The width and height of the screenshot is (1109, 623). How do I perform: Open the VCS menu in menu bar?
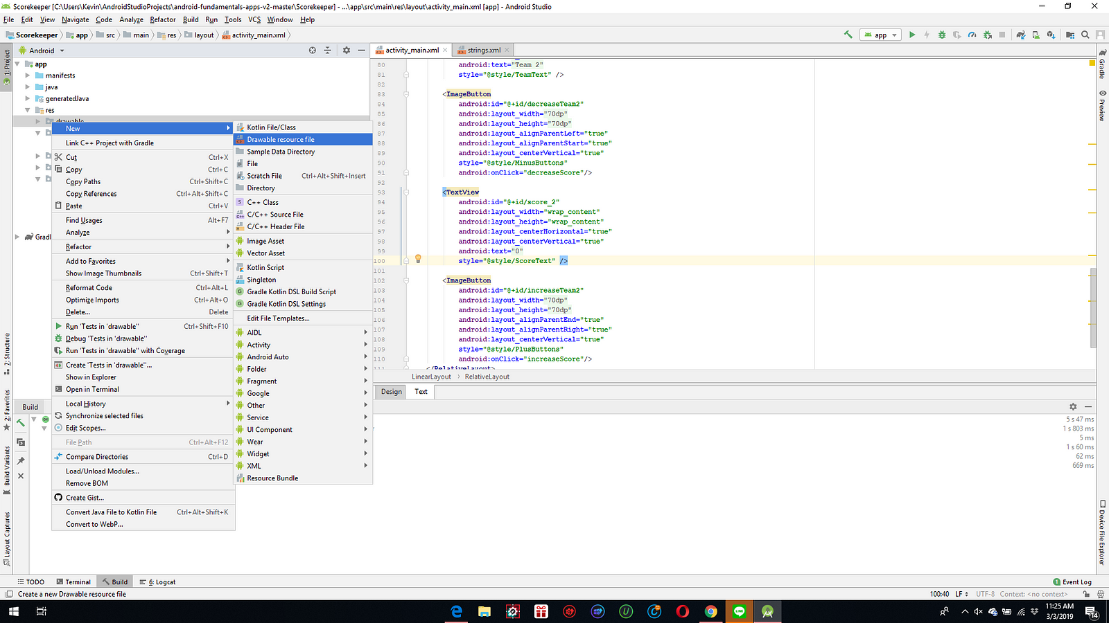(254, 19)
